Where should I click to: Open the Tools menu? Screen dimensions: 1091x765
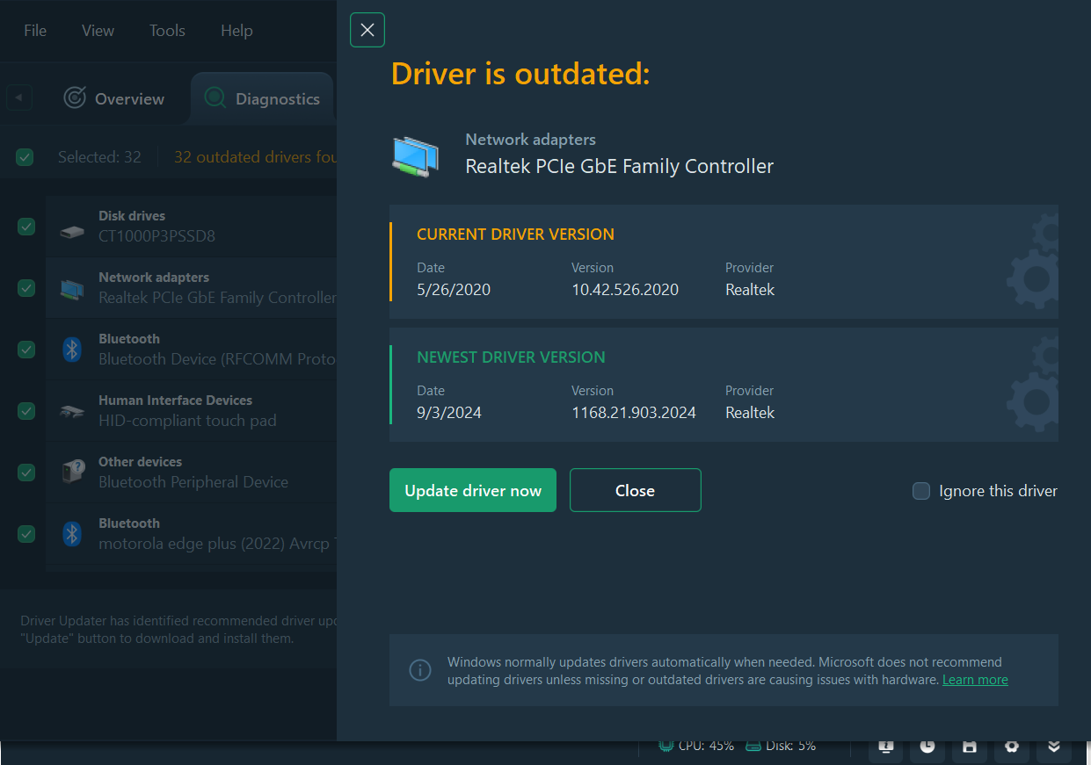click(x=167, y=31)
